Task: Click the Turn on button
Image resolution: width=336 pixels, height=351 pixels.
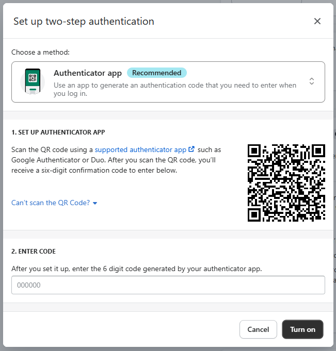Action: click(x=302, y=329)
